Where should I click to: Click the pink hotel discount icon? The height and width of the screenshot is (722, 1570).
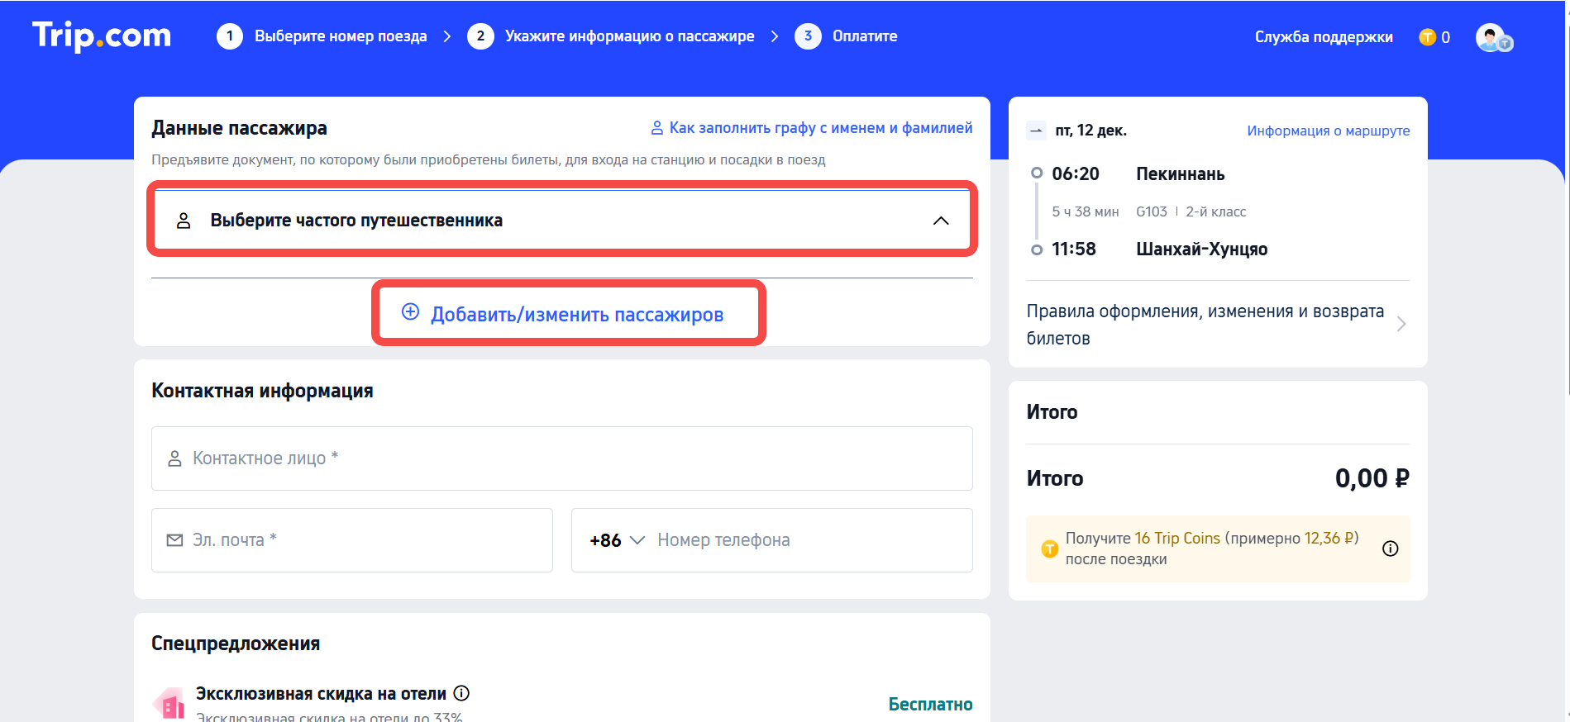point(169,704)
